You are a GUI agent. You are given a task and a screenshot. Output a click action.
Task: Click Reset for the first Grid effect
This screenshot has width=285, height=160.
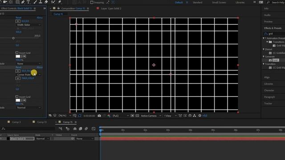coord(19,18)
